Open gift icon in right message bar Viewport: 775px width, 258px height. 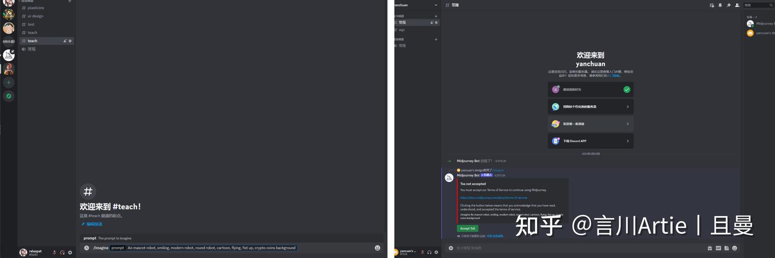click(x=709, y=248)
